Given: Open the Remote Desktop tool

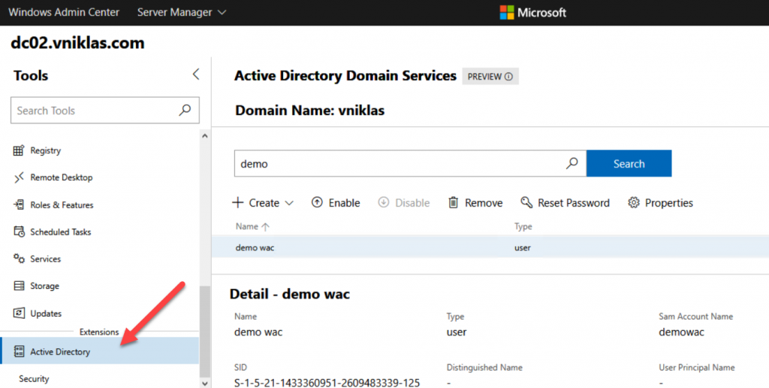Looking at the screenshot, I should 53,177.
